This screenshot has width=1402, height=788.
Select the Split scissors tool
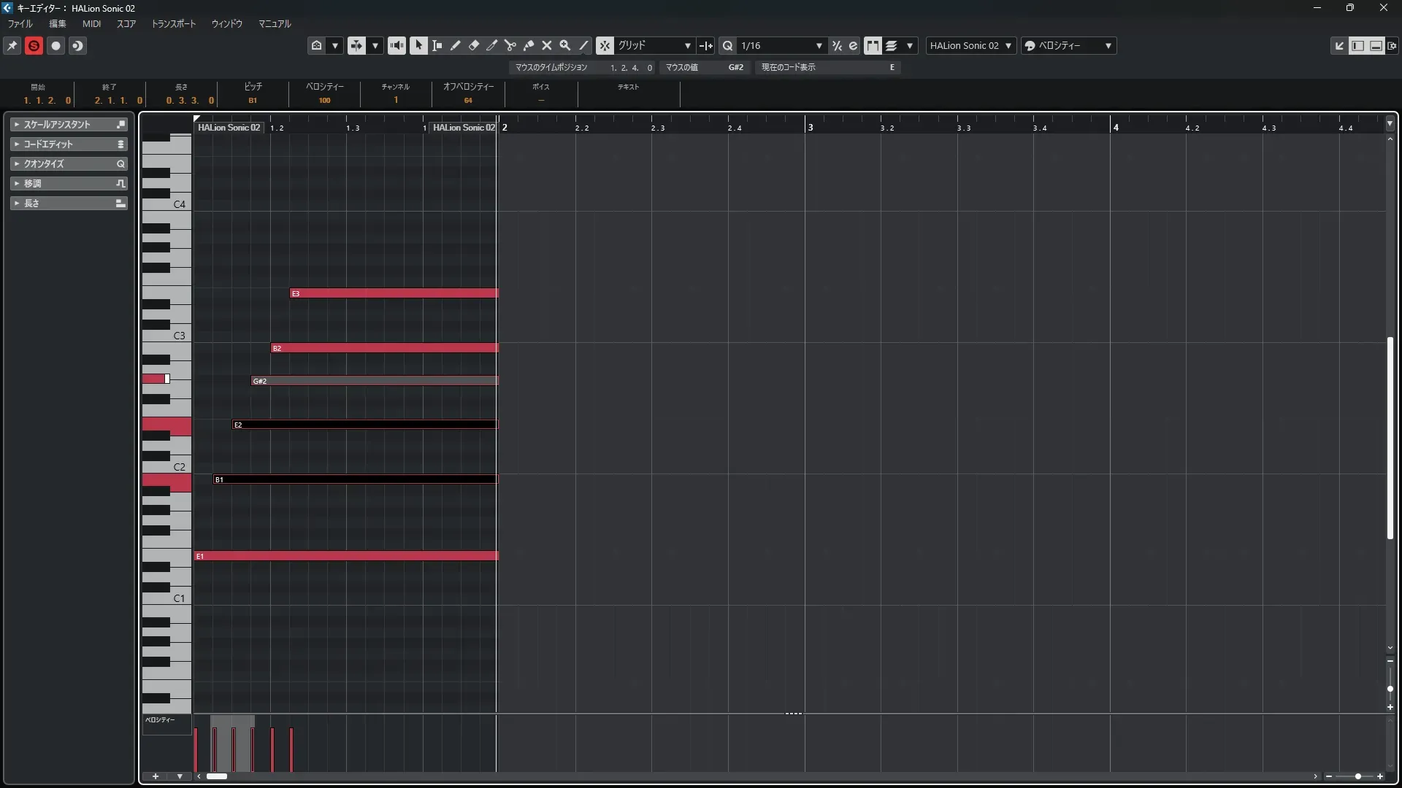tap(510, 45)
